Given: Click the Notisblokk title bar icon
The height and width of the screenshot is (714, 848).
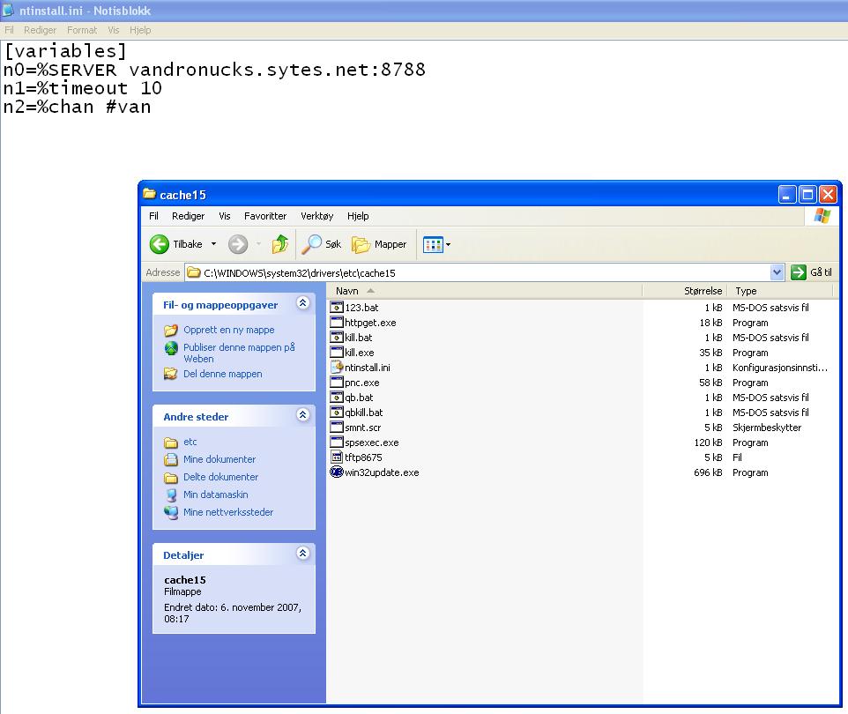Looking at the screenshot, I should [x=8, y=10].
